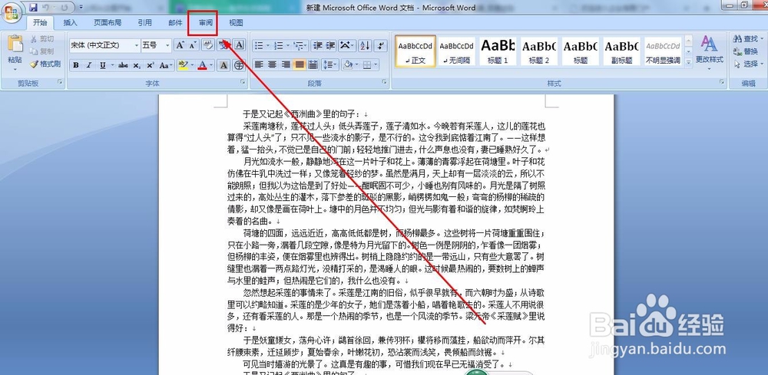Screen dimensions: 768x375
Task: Switch to the 邮件 tab
Action: pyautogui.click(x=175, y=23)
